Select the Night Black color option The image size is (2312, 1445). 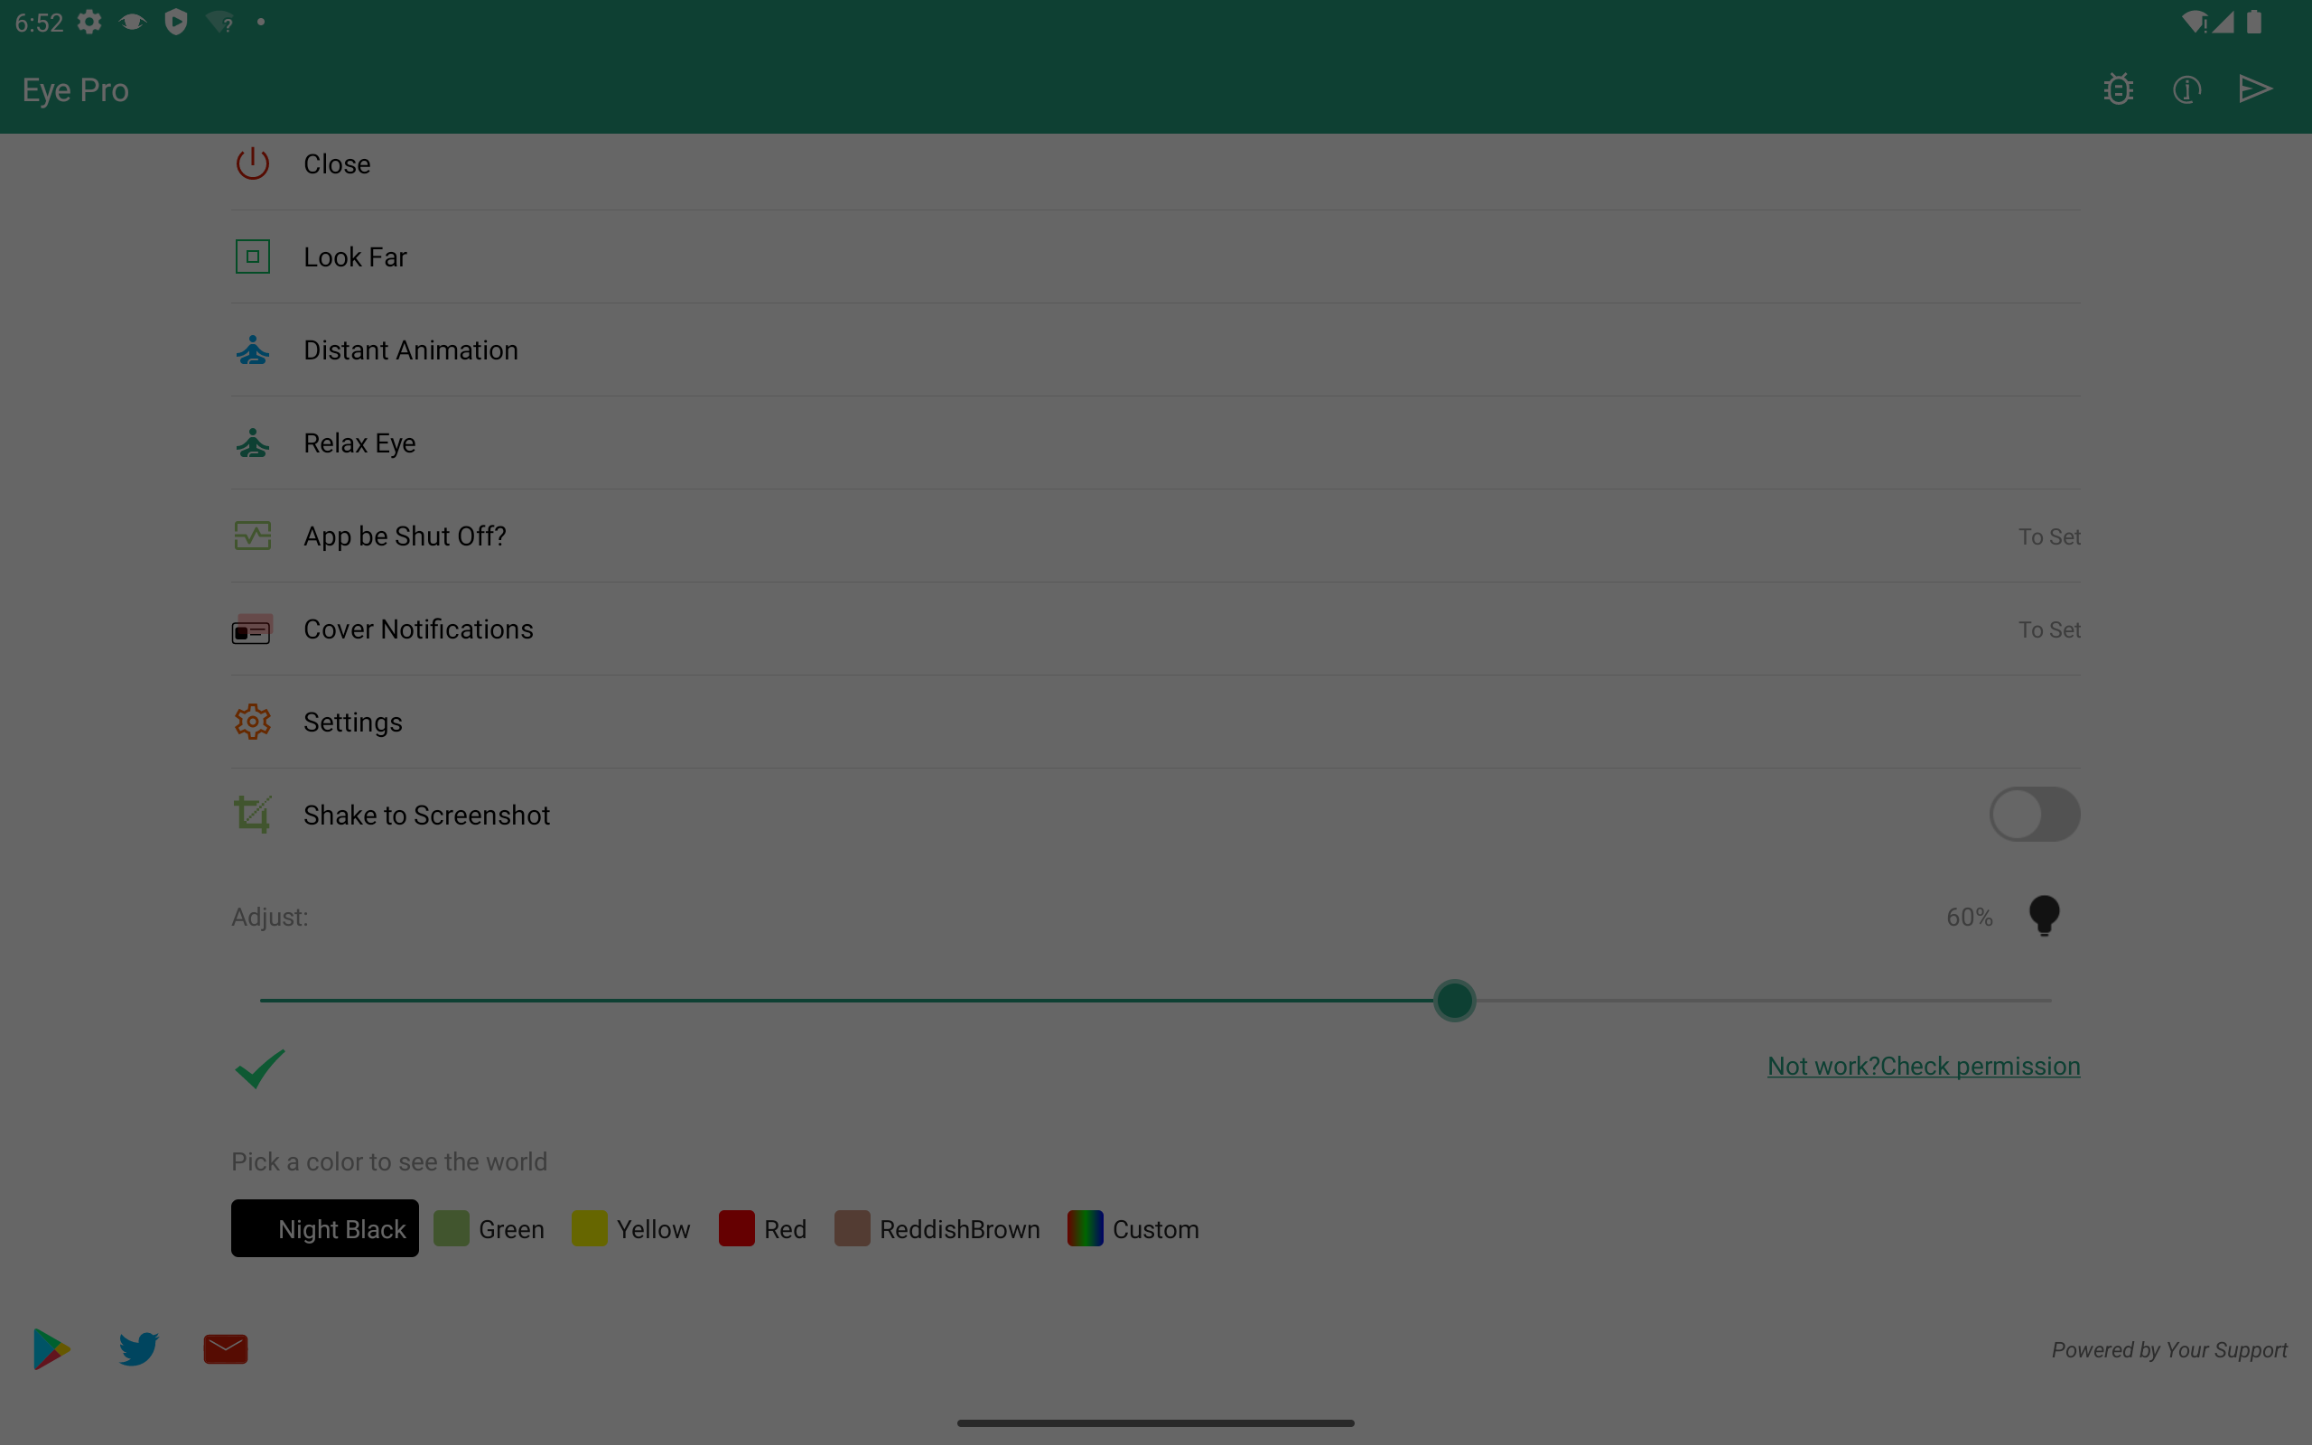(x=325, y=1228)
